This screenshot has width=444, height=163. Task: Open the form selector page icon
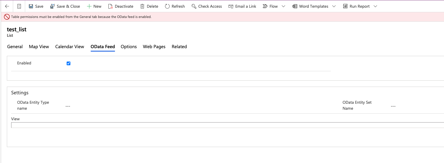19,6
